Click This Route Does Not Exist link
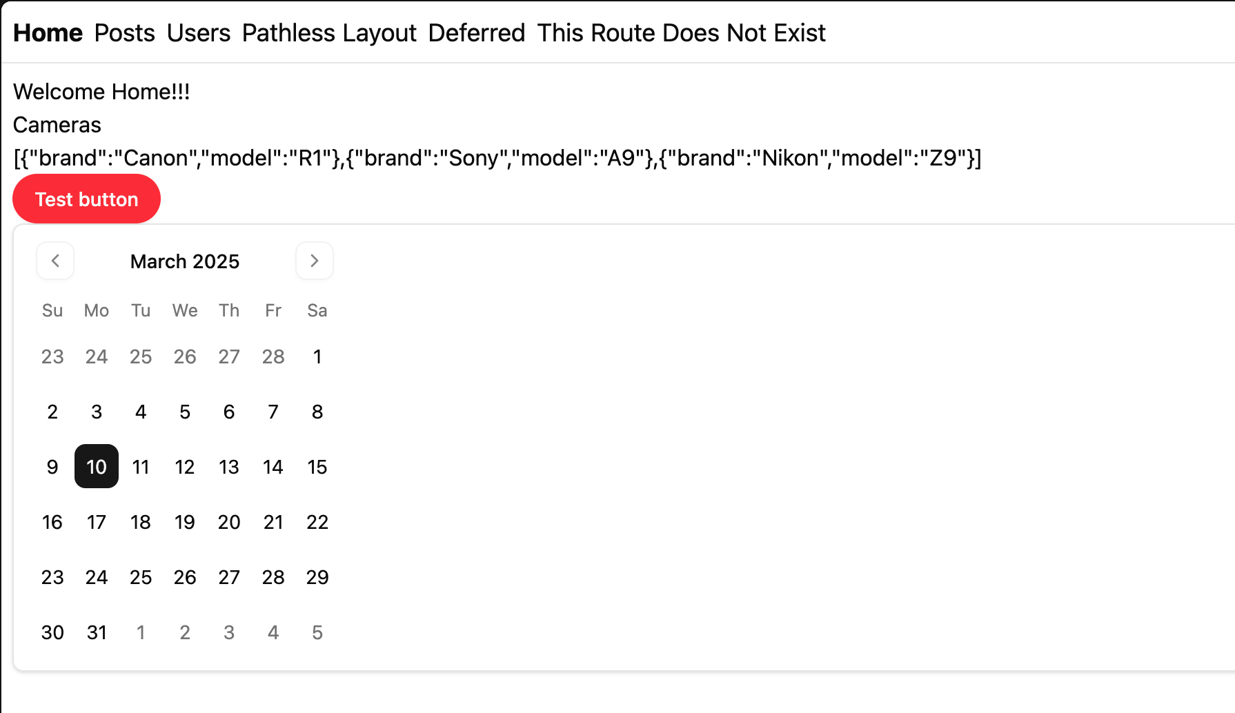This screenshot has width=1235, height=713. point(681,32)
